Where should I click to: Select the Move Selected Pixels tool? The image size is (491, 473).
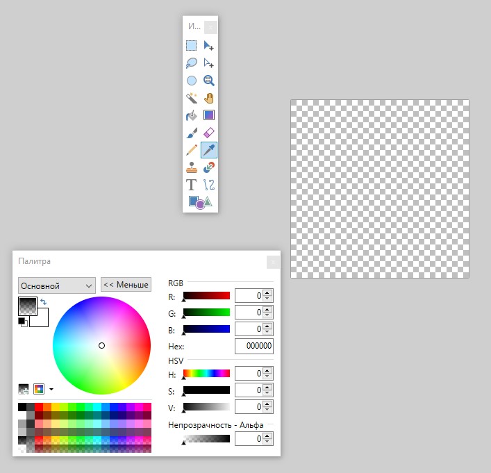pos(209,45)
